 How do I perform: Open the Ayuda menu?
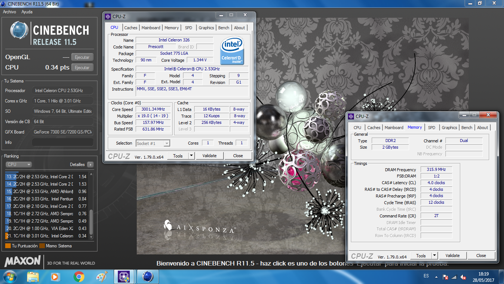pyautogui.click(x=27, y=12)
